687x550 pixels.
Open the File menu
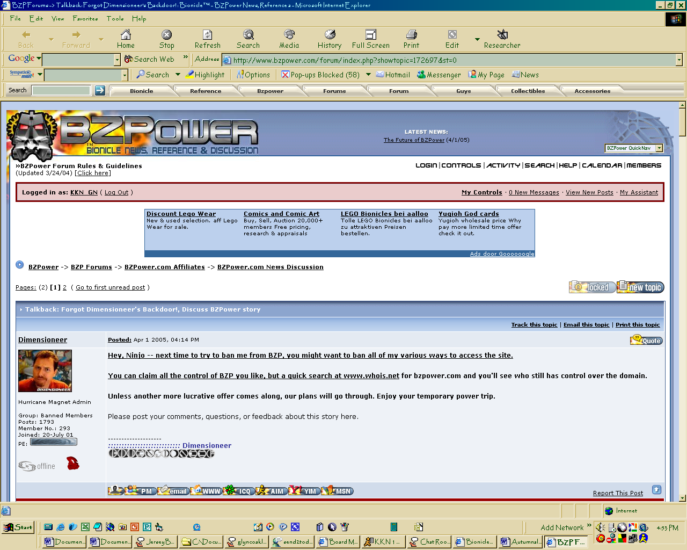click(15, 18)
